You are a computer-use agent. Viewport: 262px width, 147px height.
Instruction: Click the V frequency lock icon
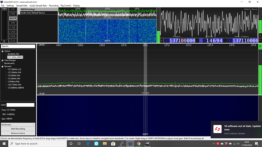pyautogui.click(x=162, y=41)
